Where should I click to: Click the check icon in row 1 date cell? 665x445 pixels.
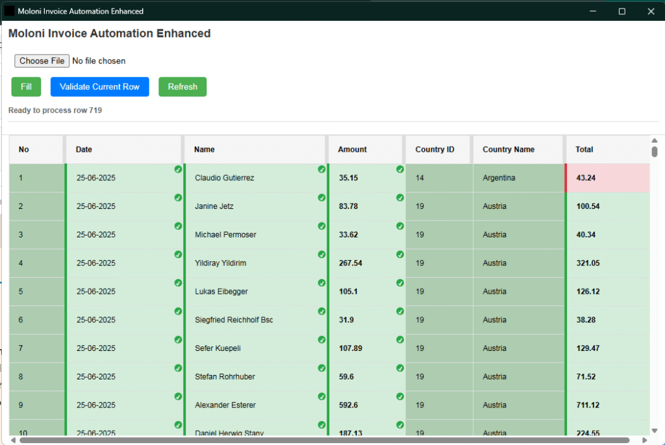(178, 169)
